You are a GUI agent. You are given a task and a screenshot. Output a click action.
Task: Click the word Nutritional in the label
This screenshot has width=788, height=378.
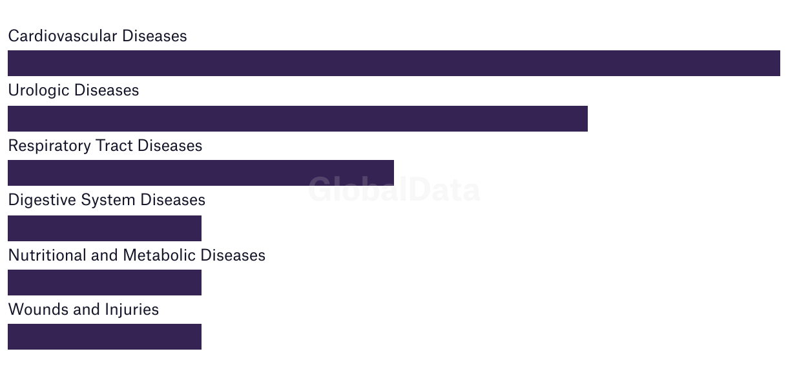pos(47,255)
